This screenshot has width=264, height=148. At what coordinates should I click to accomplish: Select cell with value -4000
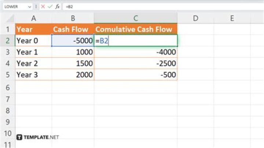tap(136, 52)
